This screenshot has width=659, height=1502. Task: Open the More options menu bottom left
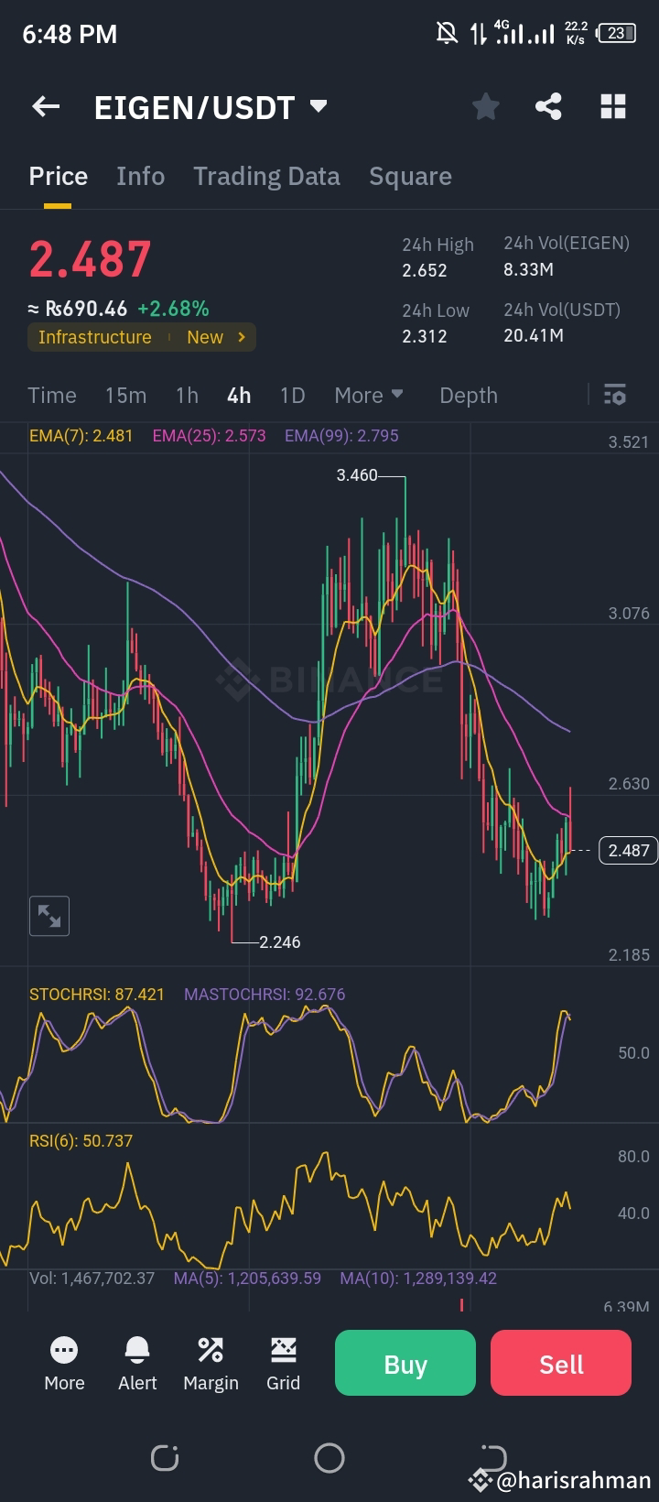click(x=64, y=1363)
